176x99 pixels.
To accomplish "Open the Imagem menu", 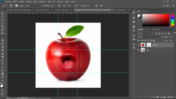I will [21, 2].
